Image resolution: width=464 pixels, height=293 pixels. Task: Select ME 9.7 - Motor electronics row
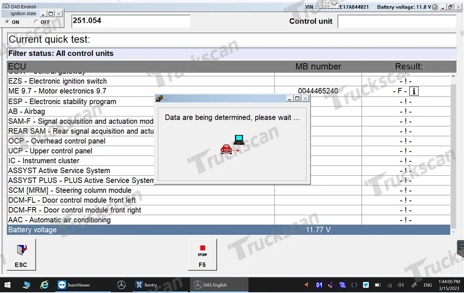228,91
